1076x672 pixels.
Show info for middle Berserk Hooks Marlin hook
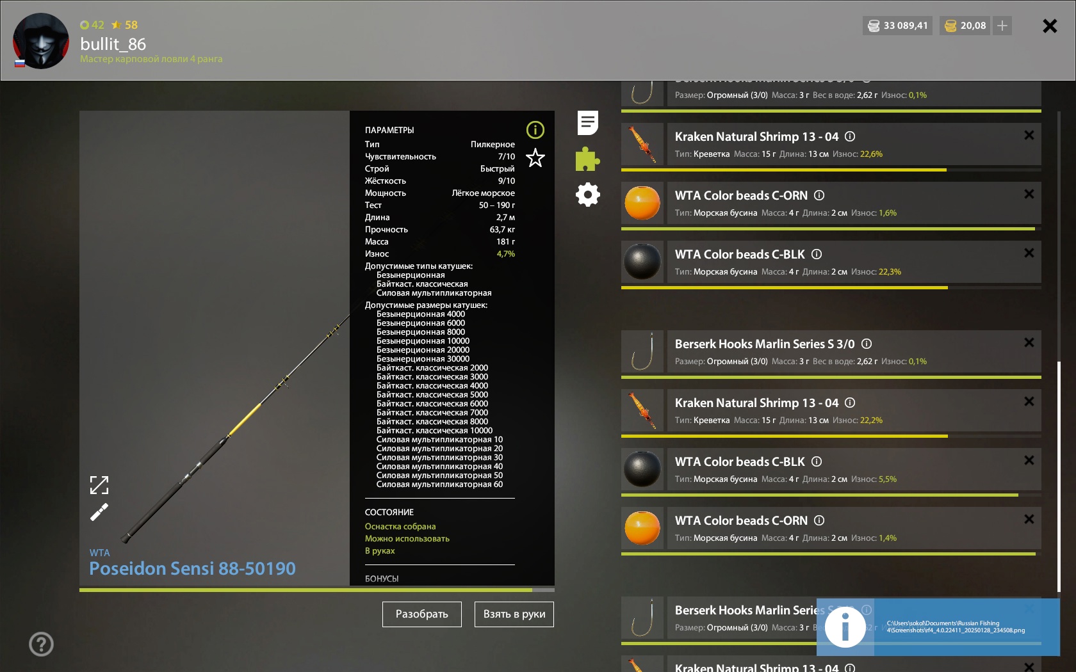[867, 344]
